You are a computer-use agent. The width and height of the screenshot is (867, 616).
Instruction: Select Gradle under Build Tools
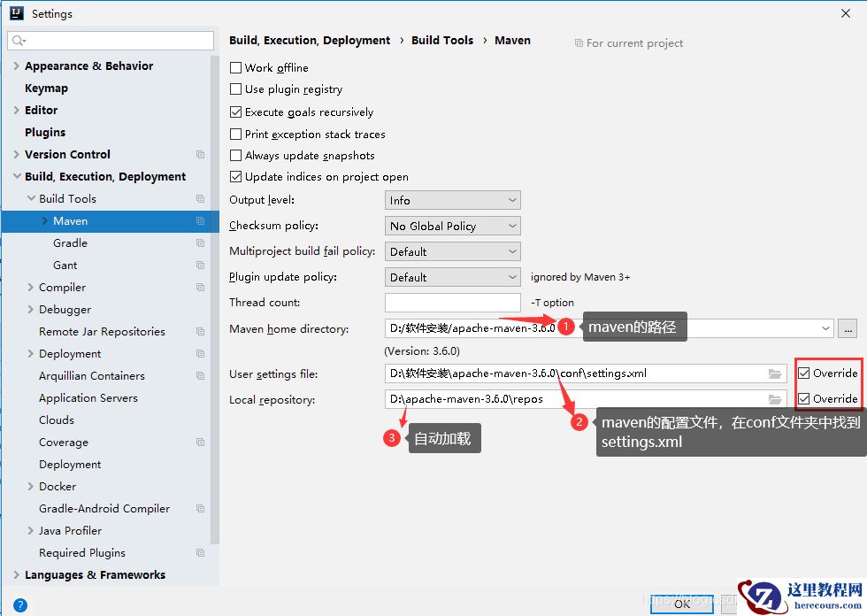point(70,243)
